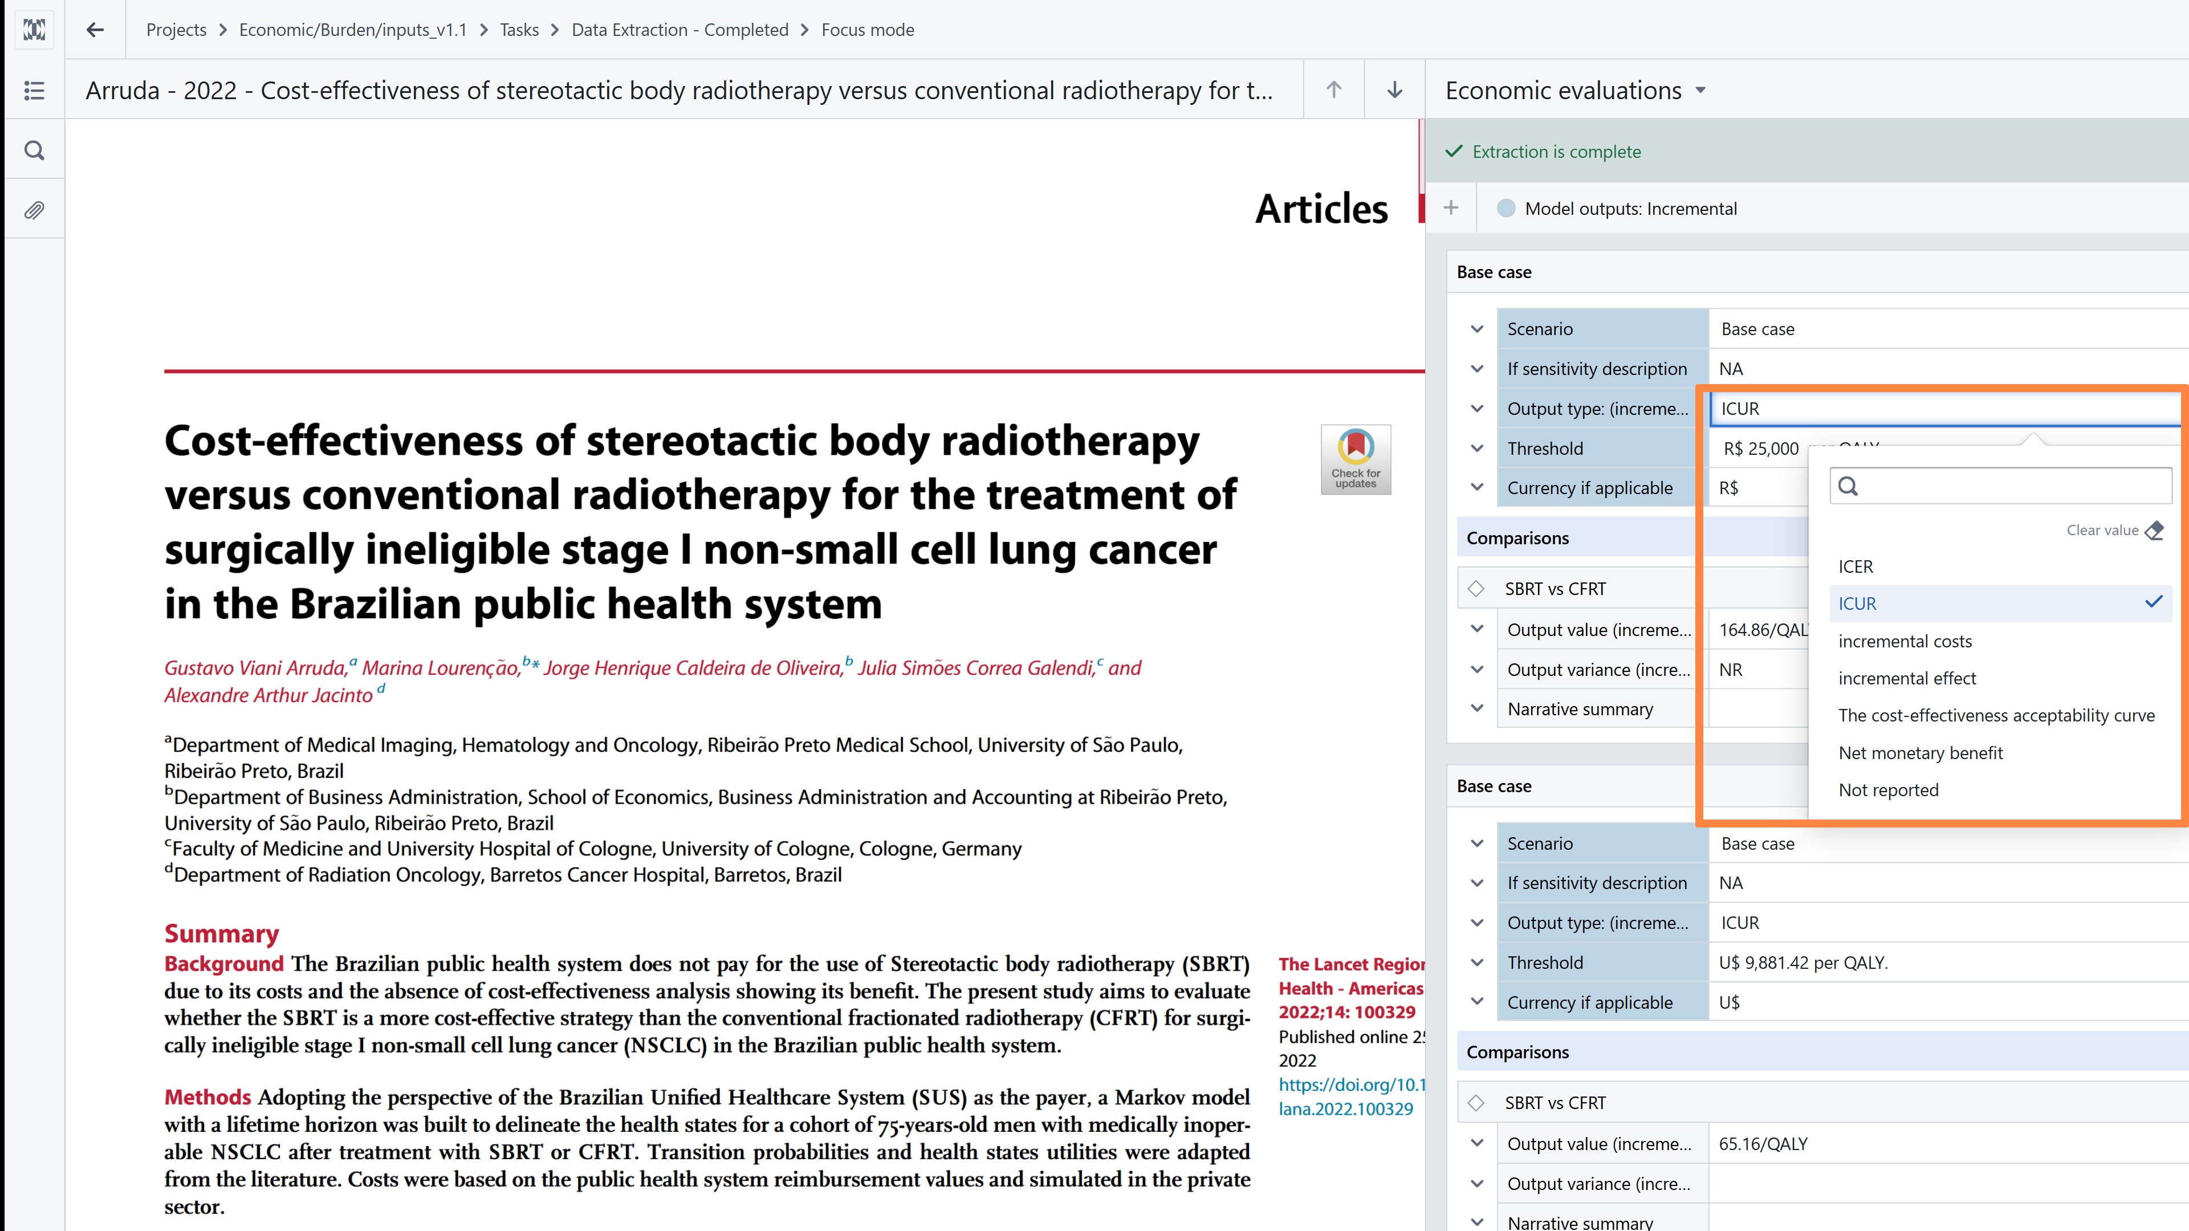Expand the second Output value chevron
Screen dimensions: 2189x1231
coord(1477,1143)
